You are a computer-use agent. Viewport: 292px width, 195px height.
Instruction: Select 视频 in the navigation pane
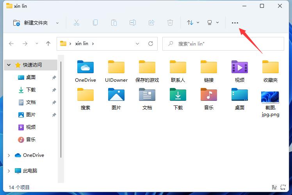coord(31,127)
